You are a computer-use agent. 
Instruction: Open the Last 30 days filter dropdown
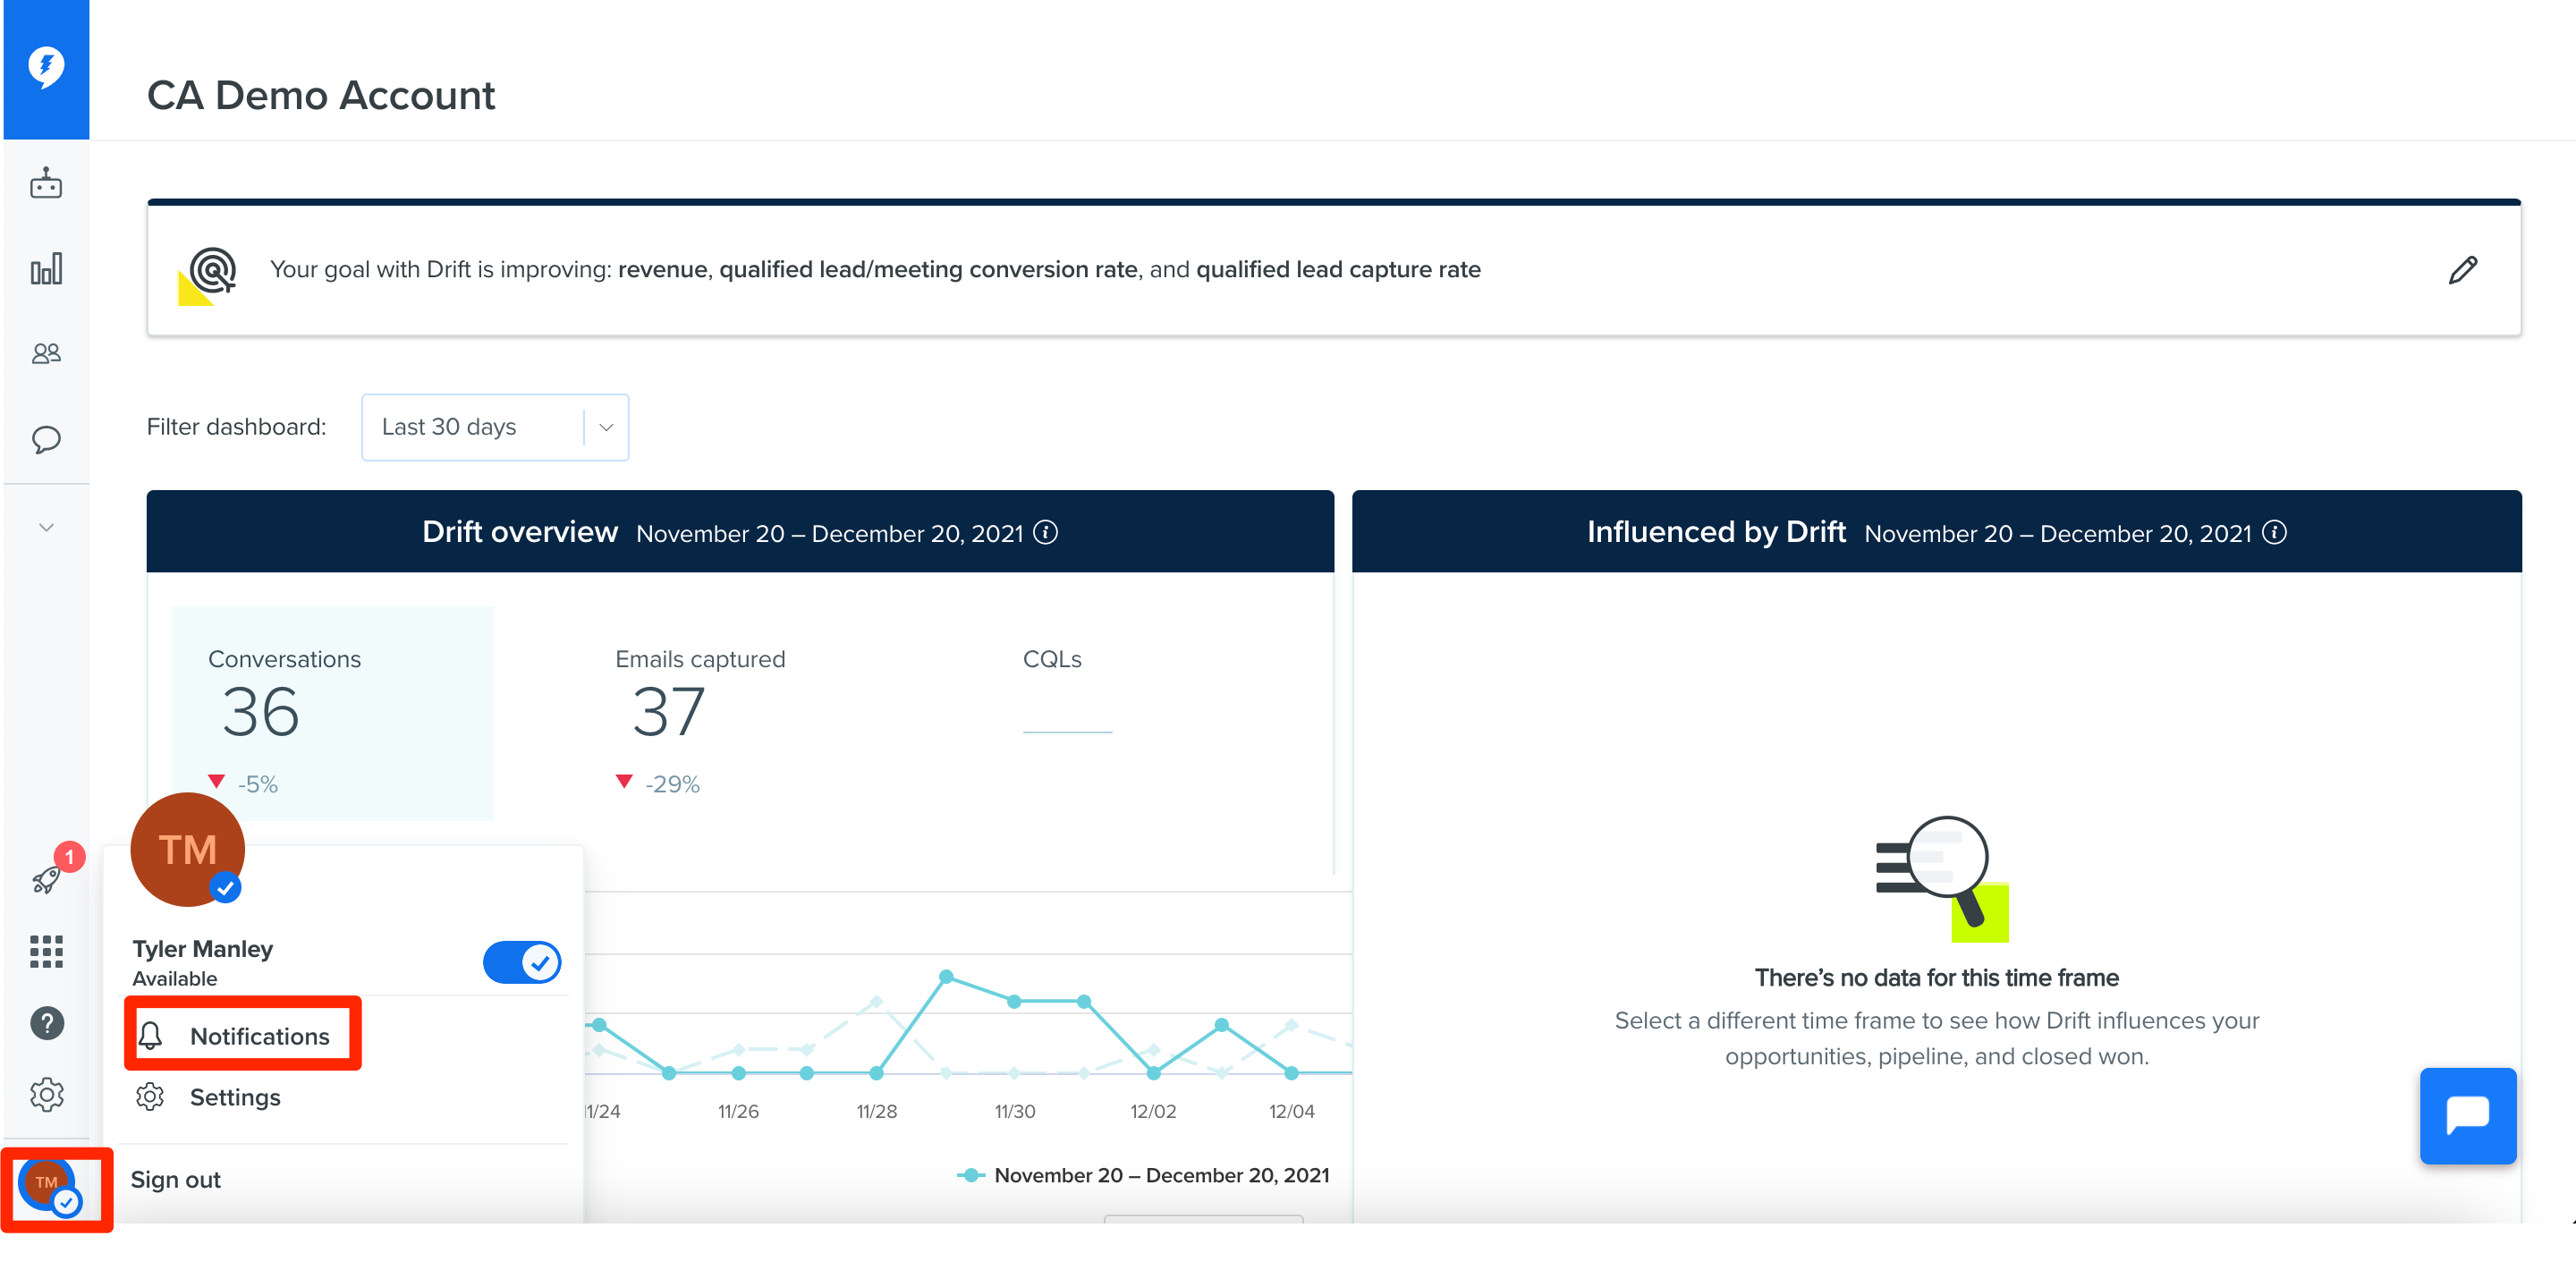coord(495,427)
